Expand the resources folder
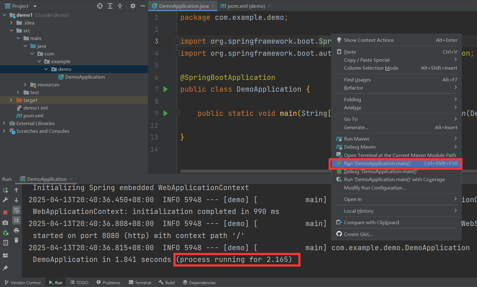477x287 pixels. [25, 85]
